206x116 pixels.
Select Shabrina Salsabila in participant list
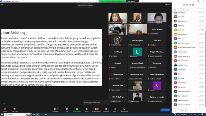[x=189, y=92]
